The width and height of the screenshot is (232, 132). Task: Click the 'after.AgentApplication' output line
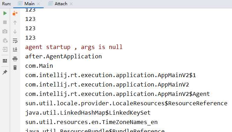click(63, 57)
